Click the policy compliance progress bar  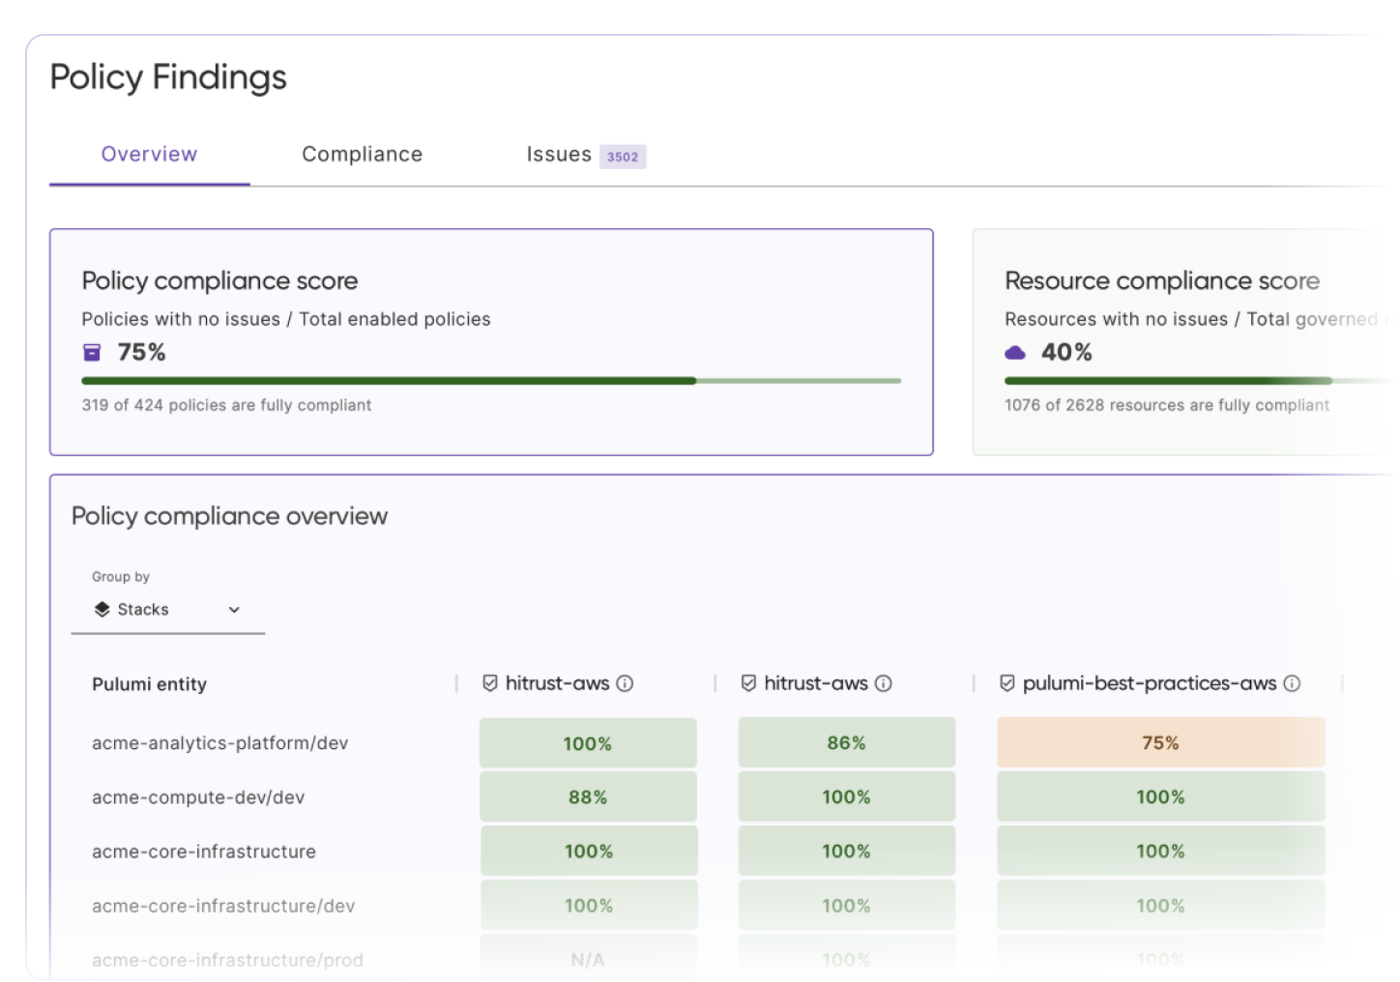[x=490, y=381]
